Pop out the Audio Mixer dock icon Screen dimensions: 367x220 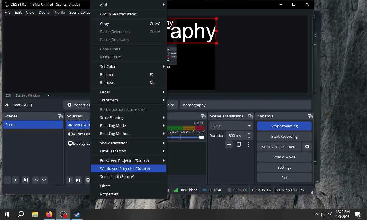tap(203, 116)
